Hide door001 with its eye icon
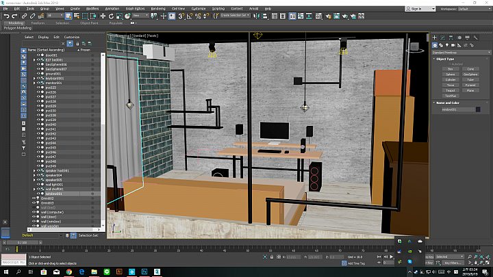Viewport: 493px width, 277px height. pos(38,55)
